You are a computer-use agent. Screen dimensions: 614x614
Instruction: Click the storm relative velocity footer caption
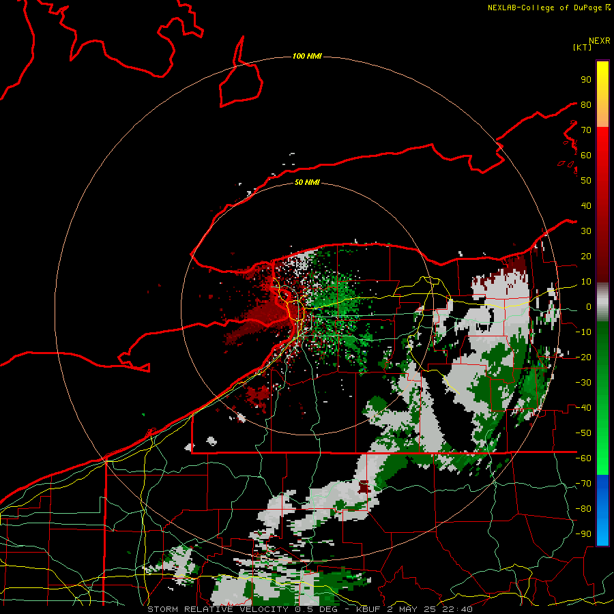[310, 609]
